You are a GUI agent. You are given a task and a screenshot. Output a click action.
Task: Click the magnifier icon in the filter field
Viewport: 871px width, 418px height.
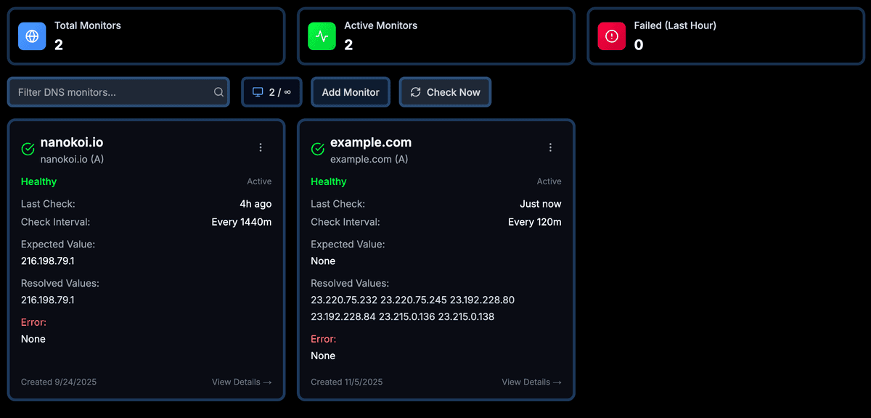coord(218,92)
